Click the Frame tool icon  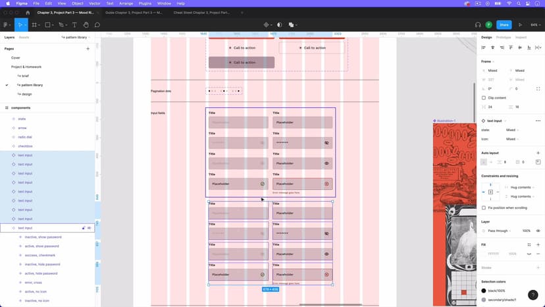click(x=34, y=25)
